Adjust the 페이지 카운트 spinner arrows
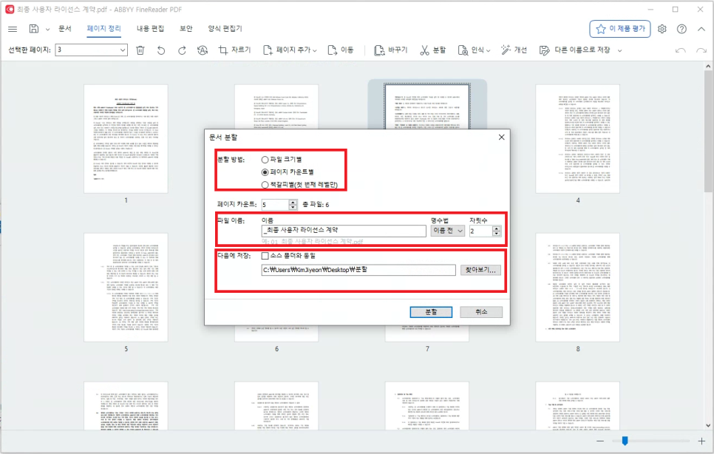 [x=293, y=205]
